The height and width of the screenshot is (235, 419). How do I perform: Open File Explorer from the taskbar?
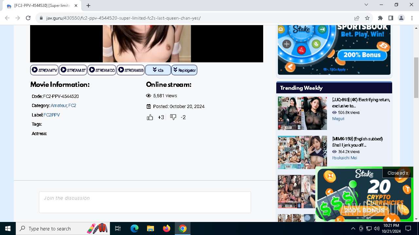150,228
